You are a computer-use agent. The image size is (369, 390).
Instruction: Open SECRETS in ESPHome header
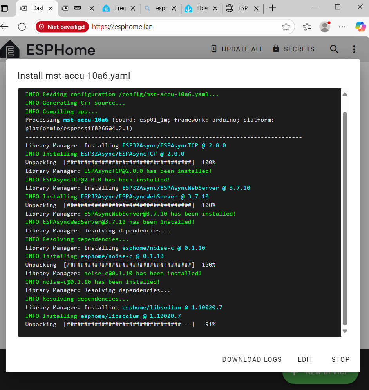294,49
